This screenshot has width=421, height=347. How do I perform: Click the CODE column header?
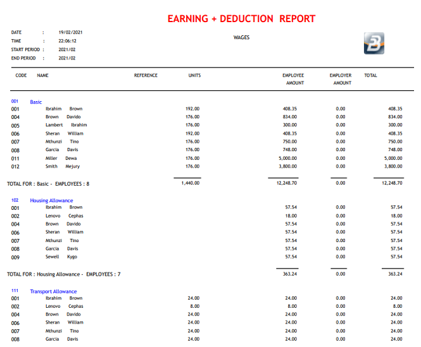click(x=21, y=75)
